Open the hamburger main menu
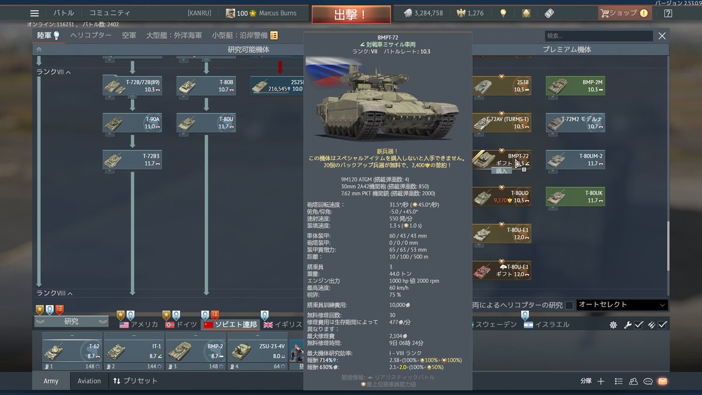 (35, 13)
